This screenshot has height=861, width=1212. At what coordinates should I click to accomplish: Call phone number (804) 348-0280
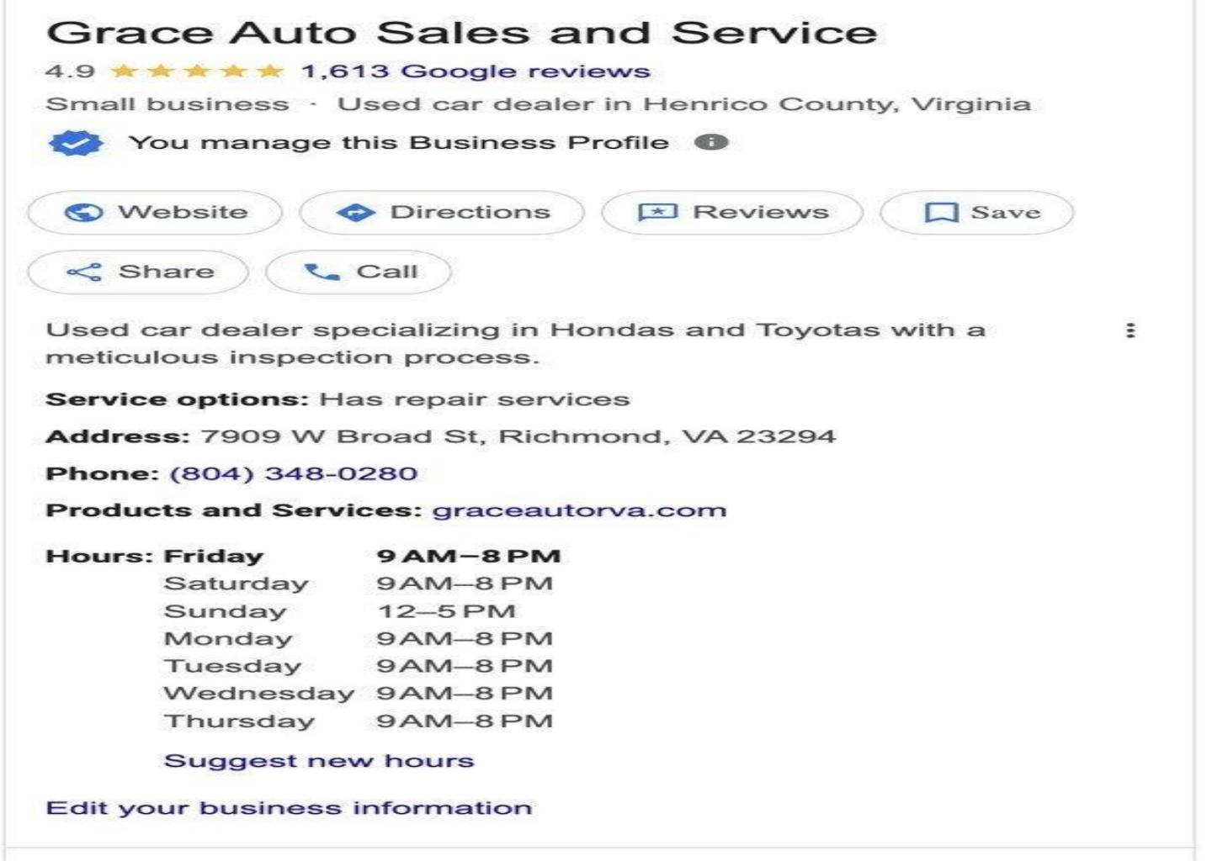pos(294,473)
